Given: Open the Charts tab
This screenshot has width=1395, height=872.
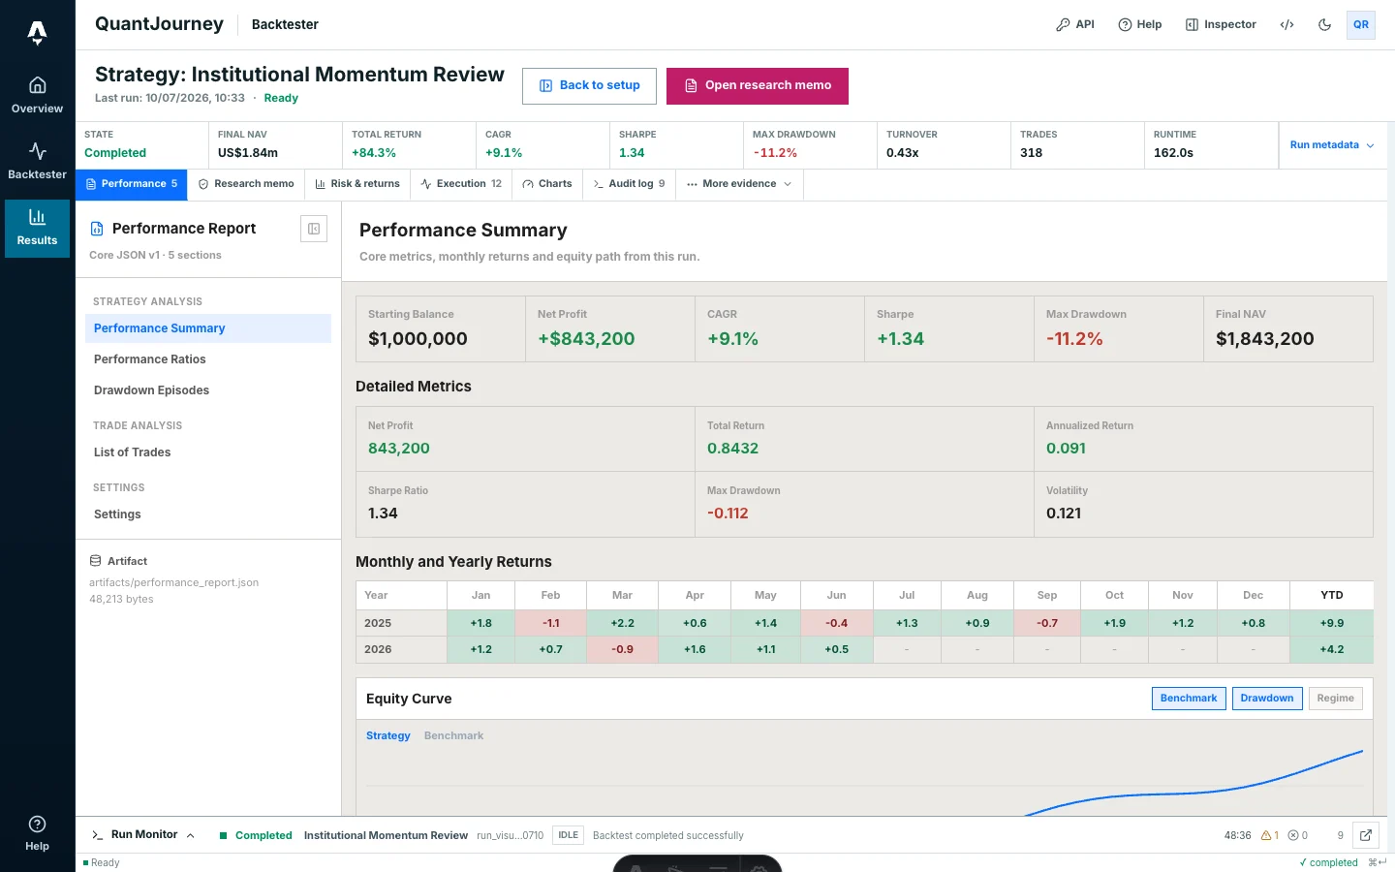Looking at the screenshot, I should [547, 184].
